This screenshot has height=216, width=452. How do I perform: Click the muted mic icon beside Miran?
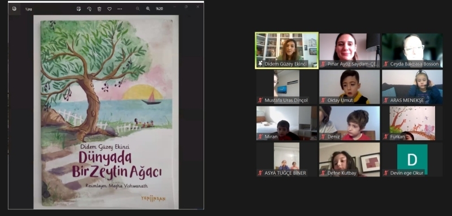(260, 137)
